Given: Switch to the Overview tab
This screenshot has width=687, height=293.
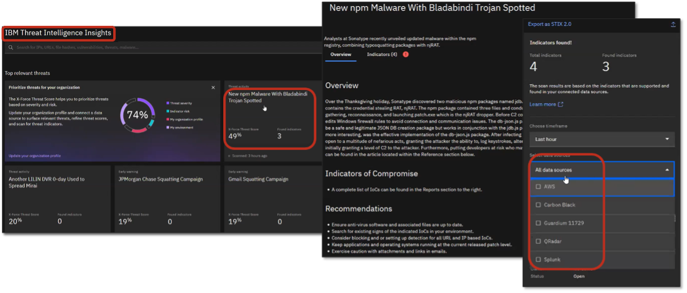Looking at the screenshot, I should tap(341, 54).
